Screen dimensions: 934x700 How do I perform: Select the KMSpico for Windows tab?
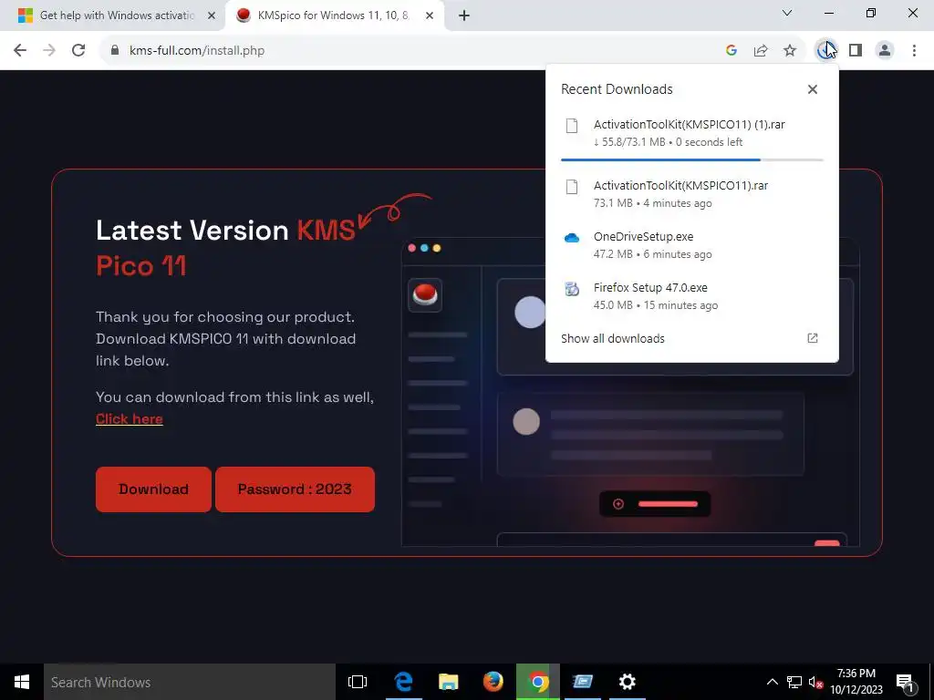click(335, 15)
